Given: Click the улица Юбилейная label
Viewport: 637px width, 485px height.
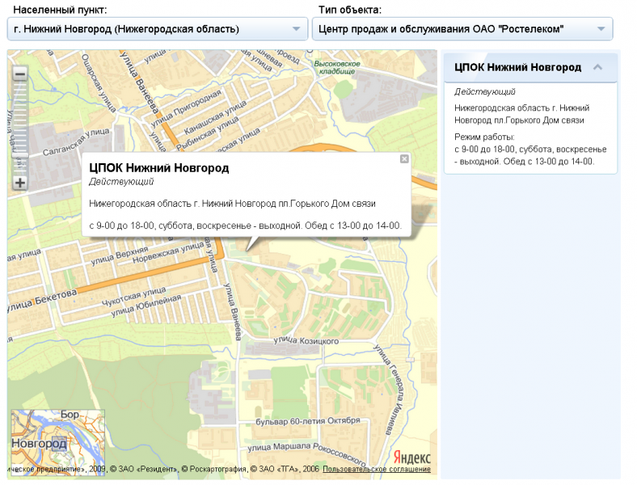Looking at the screenshot, I should [146, 306].
